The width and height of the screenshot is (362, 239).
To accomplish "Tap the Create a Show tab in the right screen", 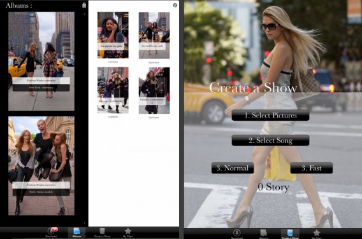I will pos(290,234).
